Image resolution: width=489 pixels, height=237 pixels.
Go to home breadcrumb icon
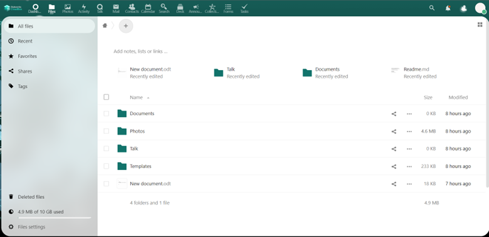[x=105, y=26]
